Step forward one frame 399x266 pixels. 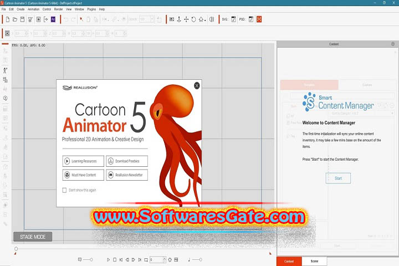[x=134, y=260]
